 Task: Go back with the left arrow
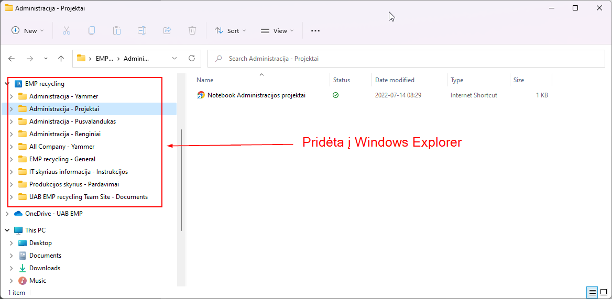coord(12,59)
